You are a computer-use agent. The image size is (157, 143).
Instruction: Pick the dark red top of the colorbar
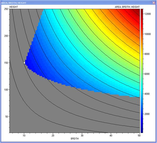click(142, 11)
